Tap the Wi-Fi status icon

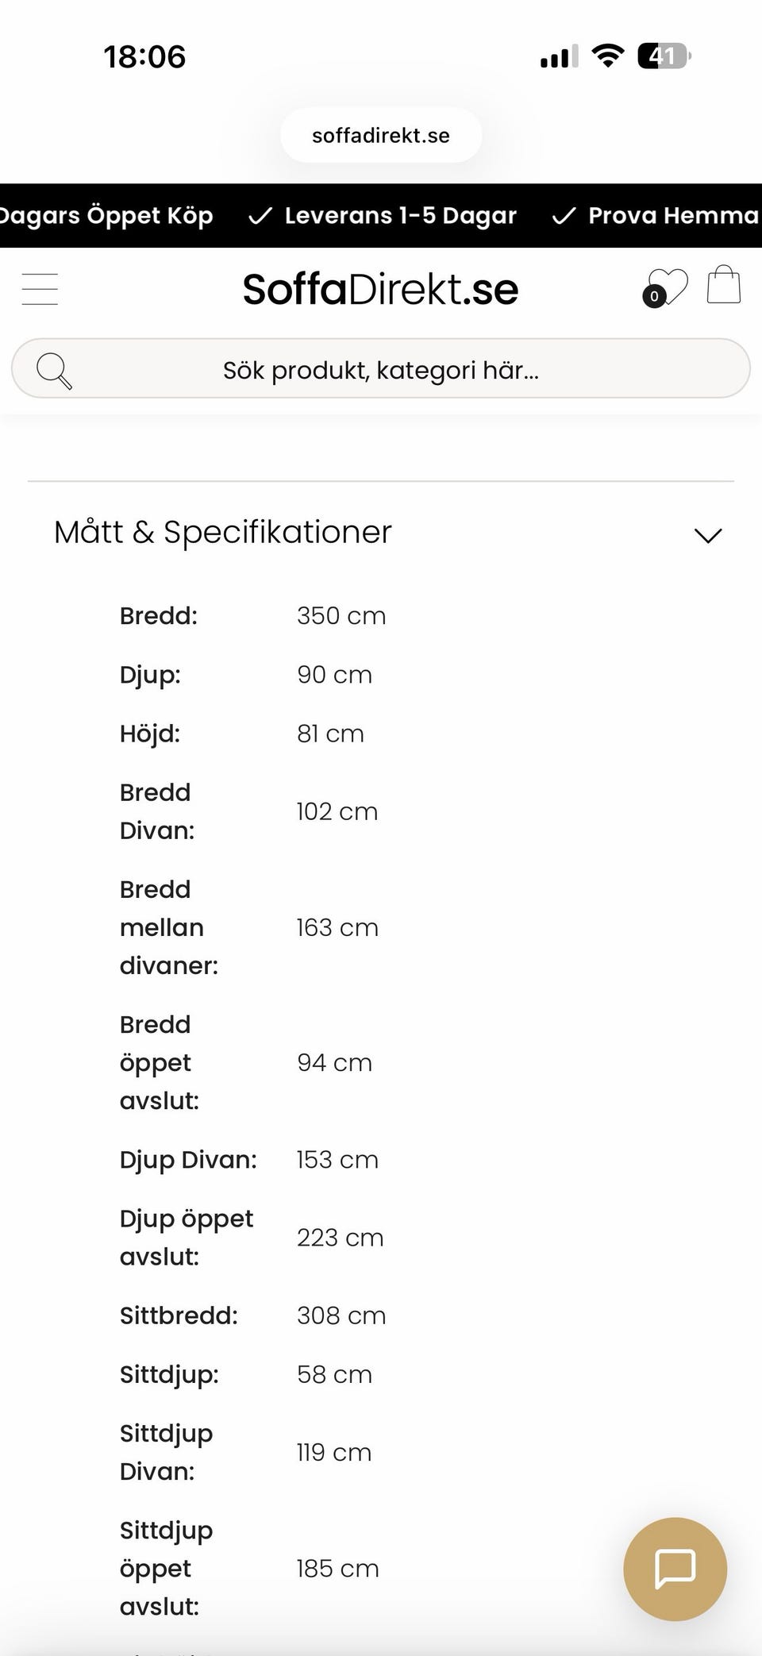tap(608, 56)
